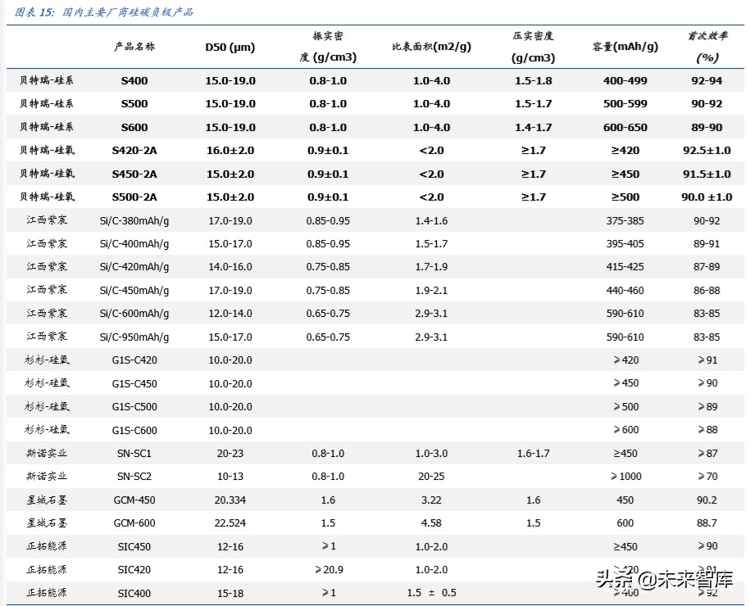The width and height of the screenshot is (750, 606).
Task: Select the 'Si/C-400mAh/g' product cell
Action: (134, 244)
